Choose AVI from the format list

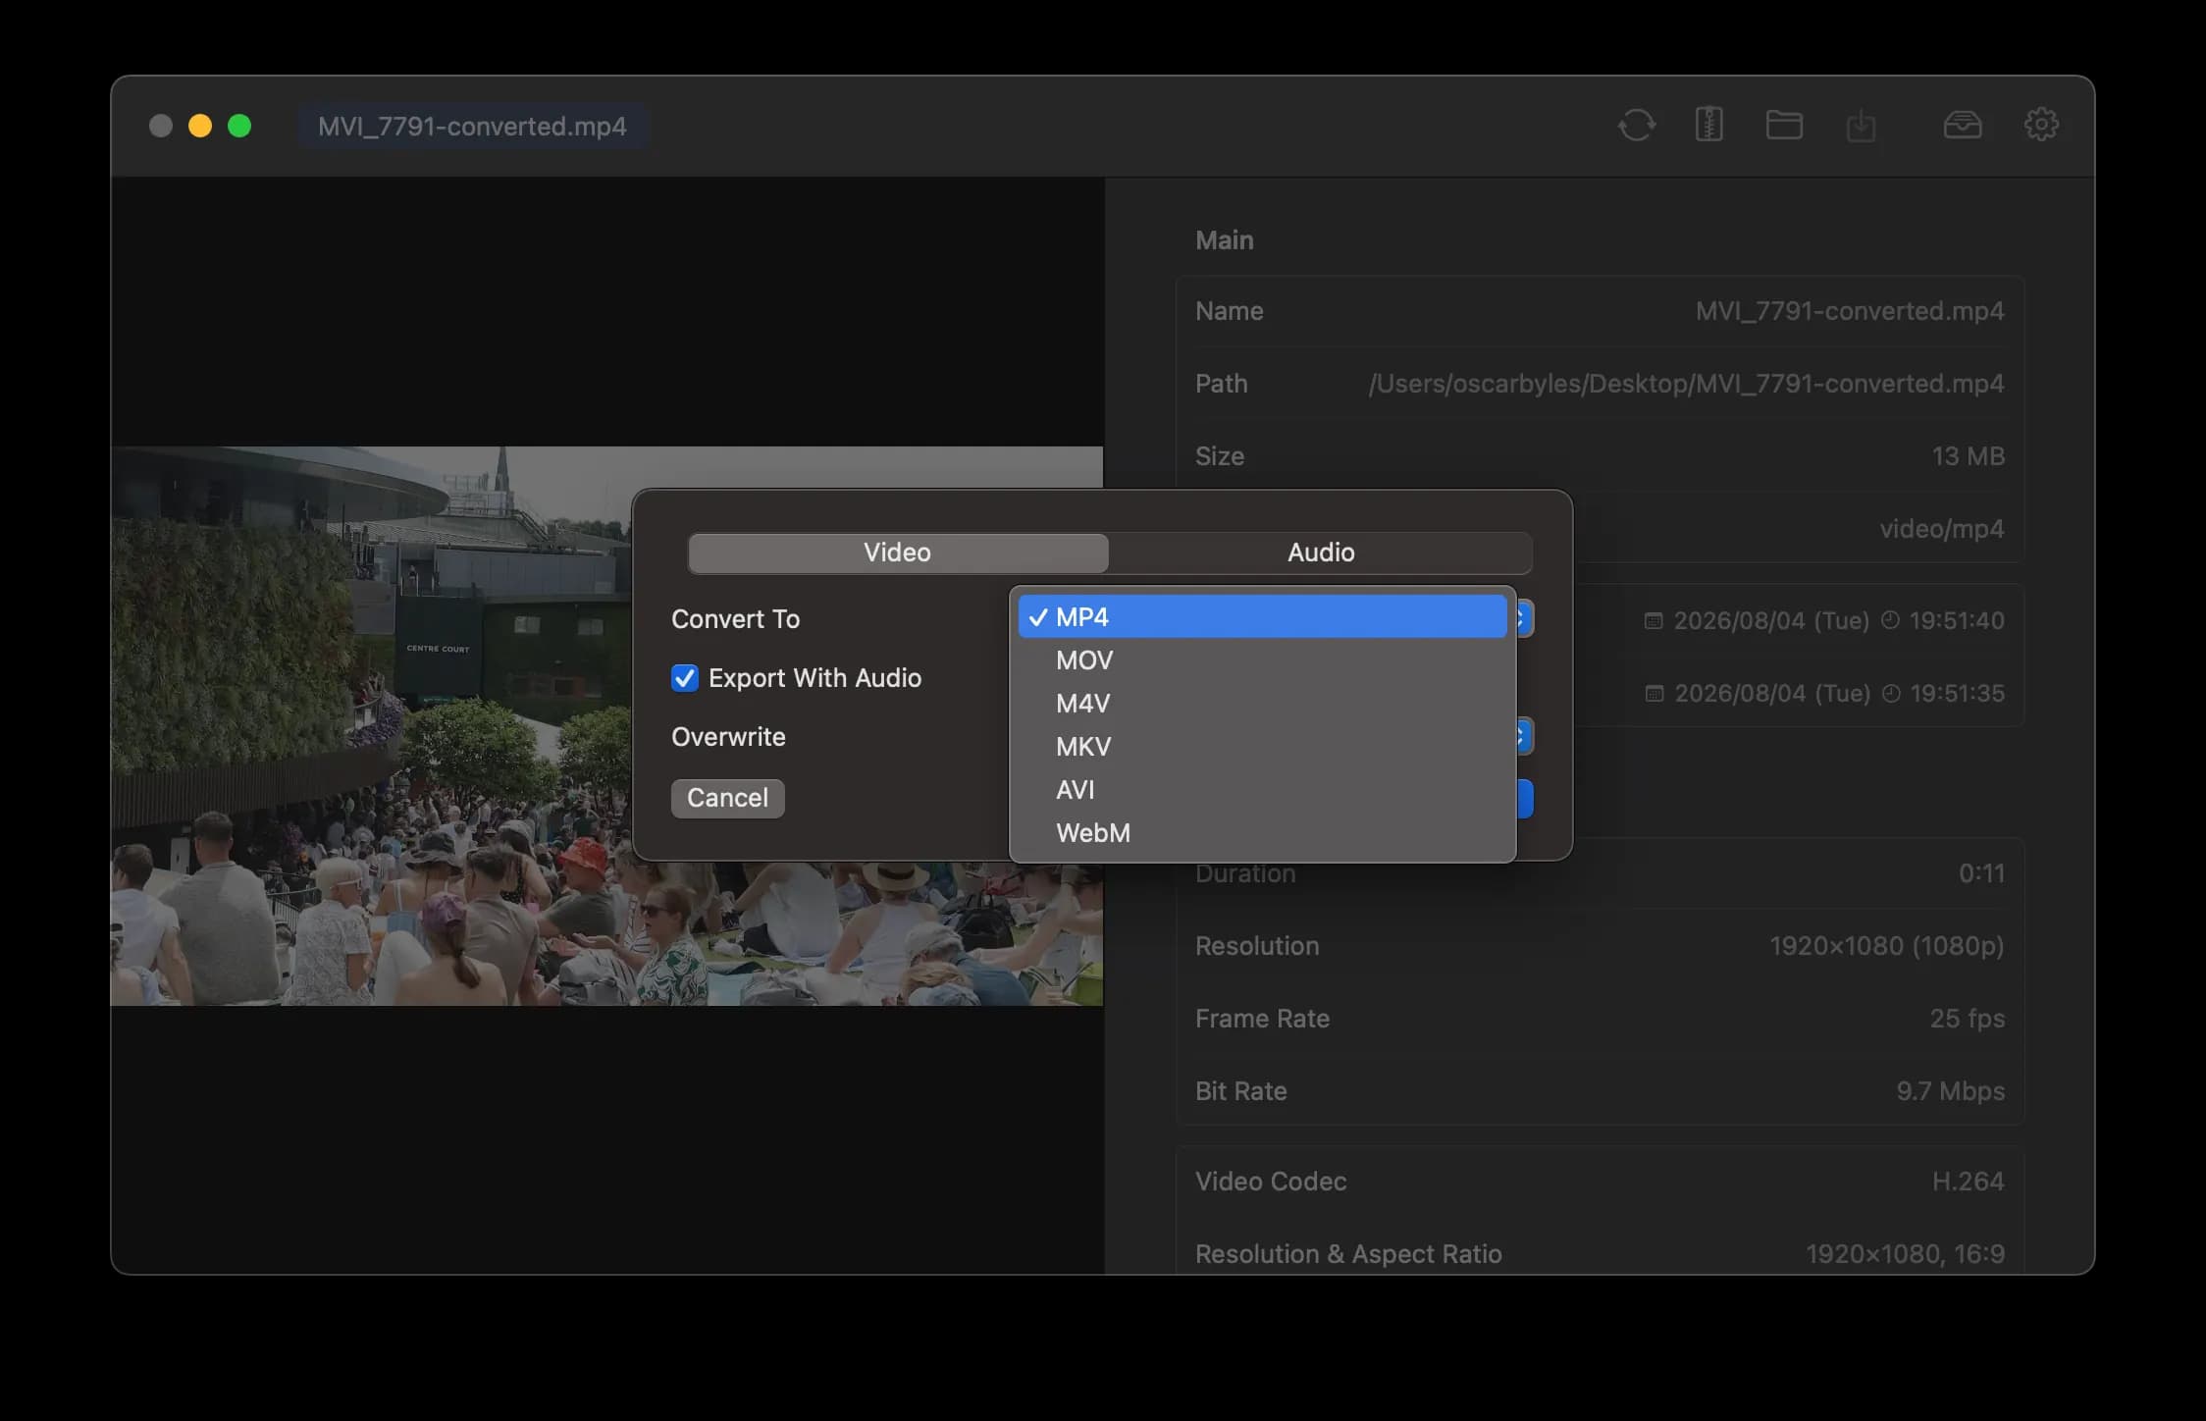click(1262, 790)
